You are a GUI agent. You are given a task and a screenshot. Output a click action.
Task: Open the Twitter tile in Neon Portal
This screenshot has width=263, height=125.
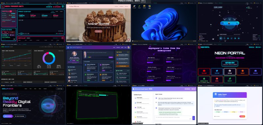click(217, 72)
